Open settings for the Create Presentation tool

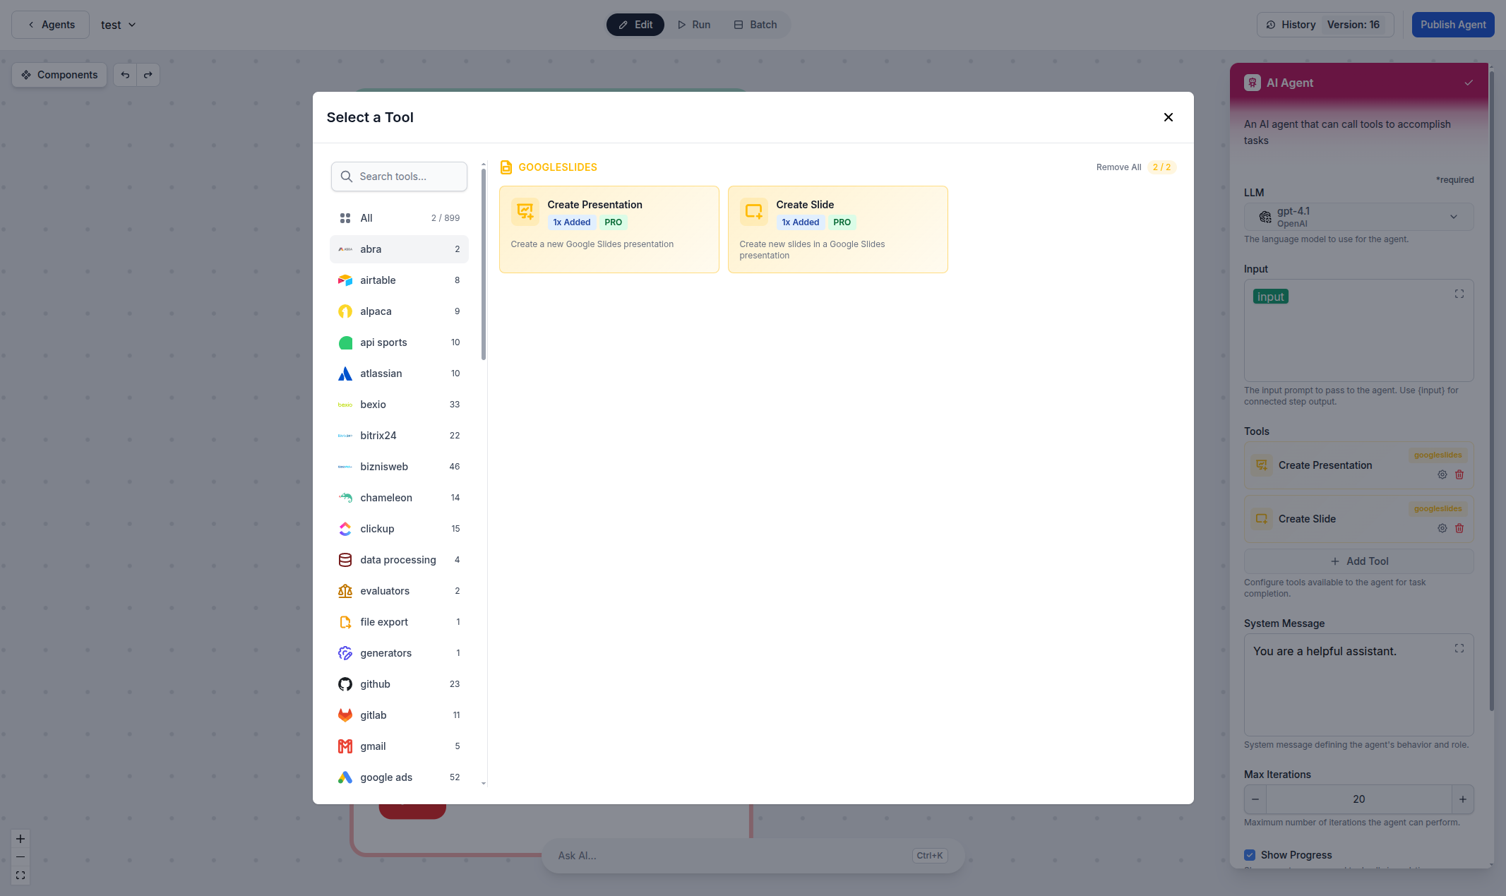point(1442,474)
